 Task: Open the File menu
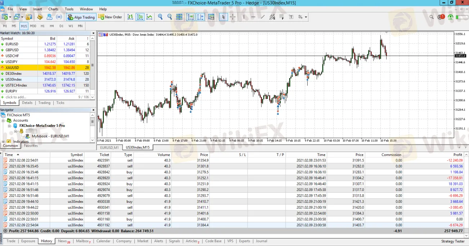click(x=10, y=9)
